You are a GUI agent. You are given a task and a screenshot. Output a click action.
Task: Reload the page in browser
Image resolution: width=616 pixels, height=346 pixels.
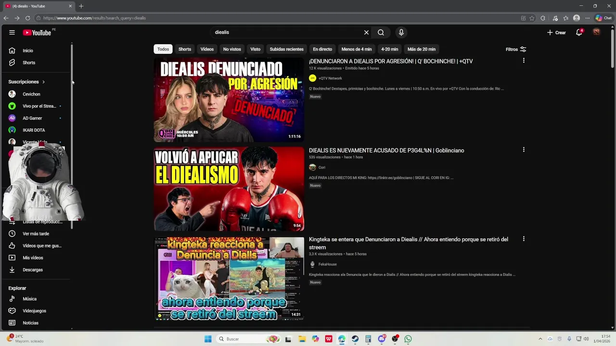[x=27, y=18]
